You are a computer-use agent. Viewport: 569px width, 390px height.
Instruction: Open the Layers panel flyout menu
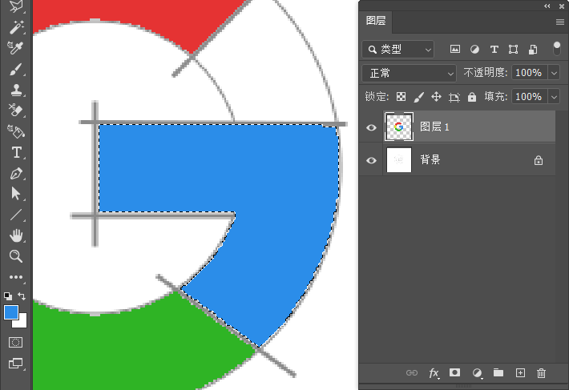[x=560, y=22]
